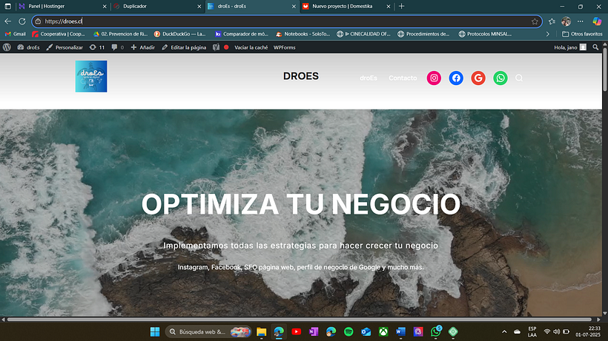This screenshot has height=341, width=608.
Task: Open the Instagram social icon link
Action: (x=434, y=78)
